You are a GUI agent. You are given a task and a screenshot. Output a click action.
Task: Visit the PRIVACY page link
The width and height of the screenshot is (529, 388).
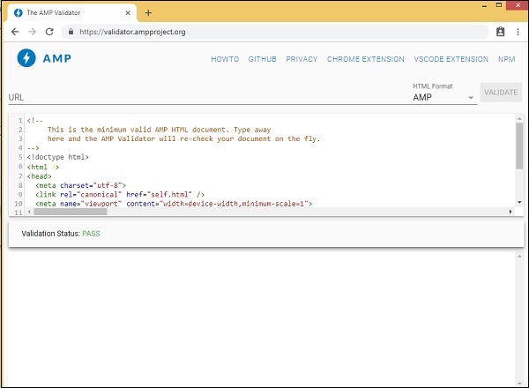pos(302,59)
